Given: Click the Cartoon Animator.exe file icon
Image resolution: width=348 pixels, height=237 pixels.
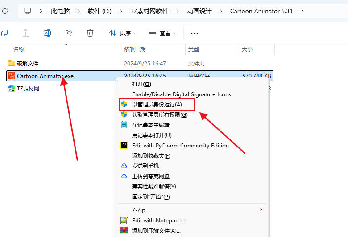Looking at the screenshot, I should pyautogui.click(x=12, y=76).
